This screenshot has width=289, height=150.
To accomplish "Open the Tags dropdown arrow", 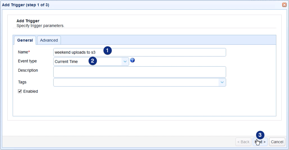I will point(222,82).
